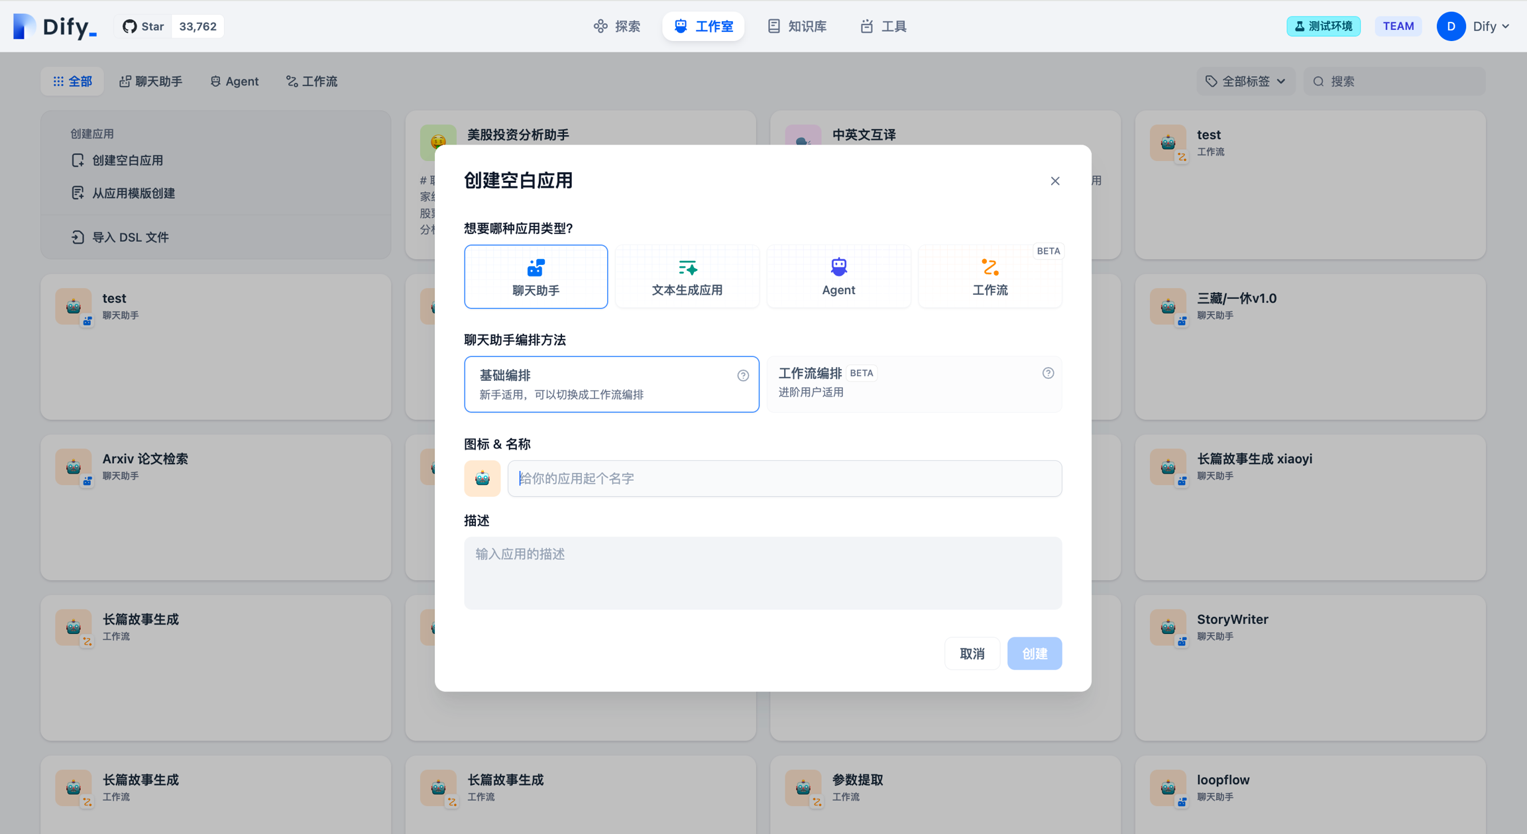The width and height of the screenshot is (1527, 834).
Task: Click the search magnifier icon
Action: pyautogui.click(x=1318, y=81)
